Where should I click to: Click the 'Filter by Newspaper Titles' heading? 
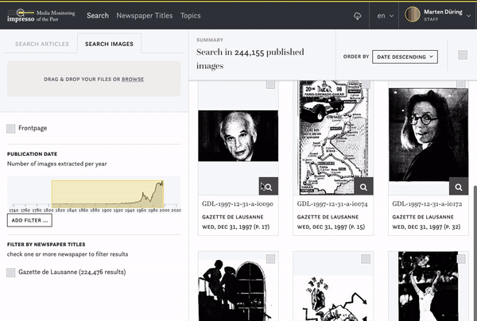tap(46, 245)
